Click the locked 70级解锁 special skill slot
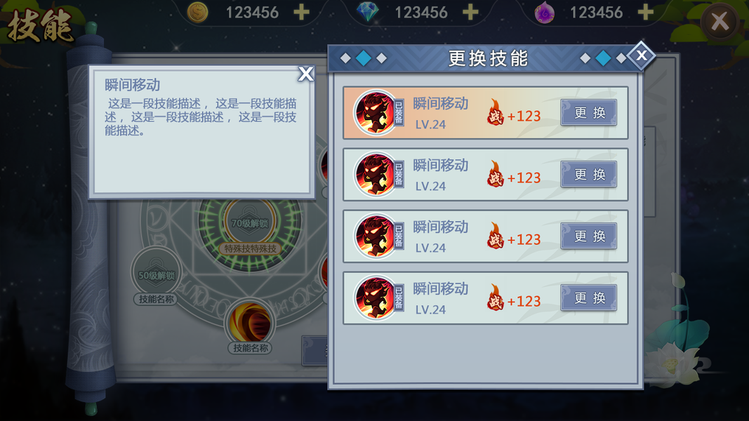The height and width of the screenshot is (421, 749). (x=250, y=222)
